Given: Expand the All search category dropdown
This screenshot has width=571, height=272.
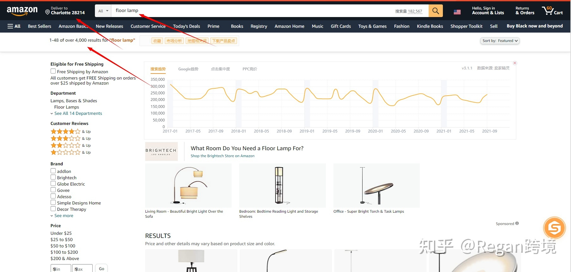Looking at the screenshot, I should point(103,11).
